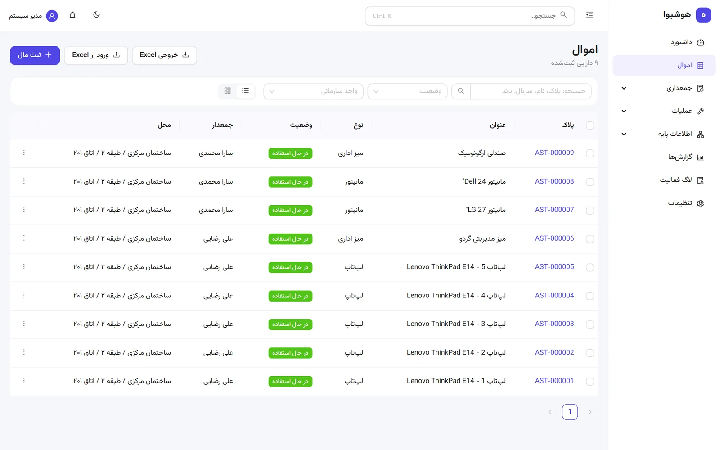720x450 pixels.
Task: Collapse sidebar with the menu-fold icon
Action: click(589, 15)
